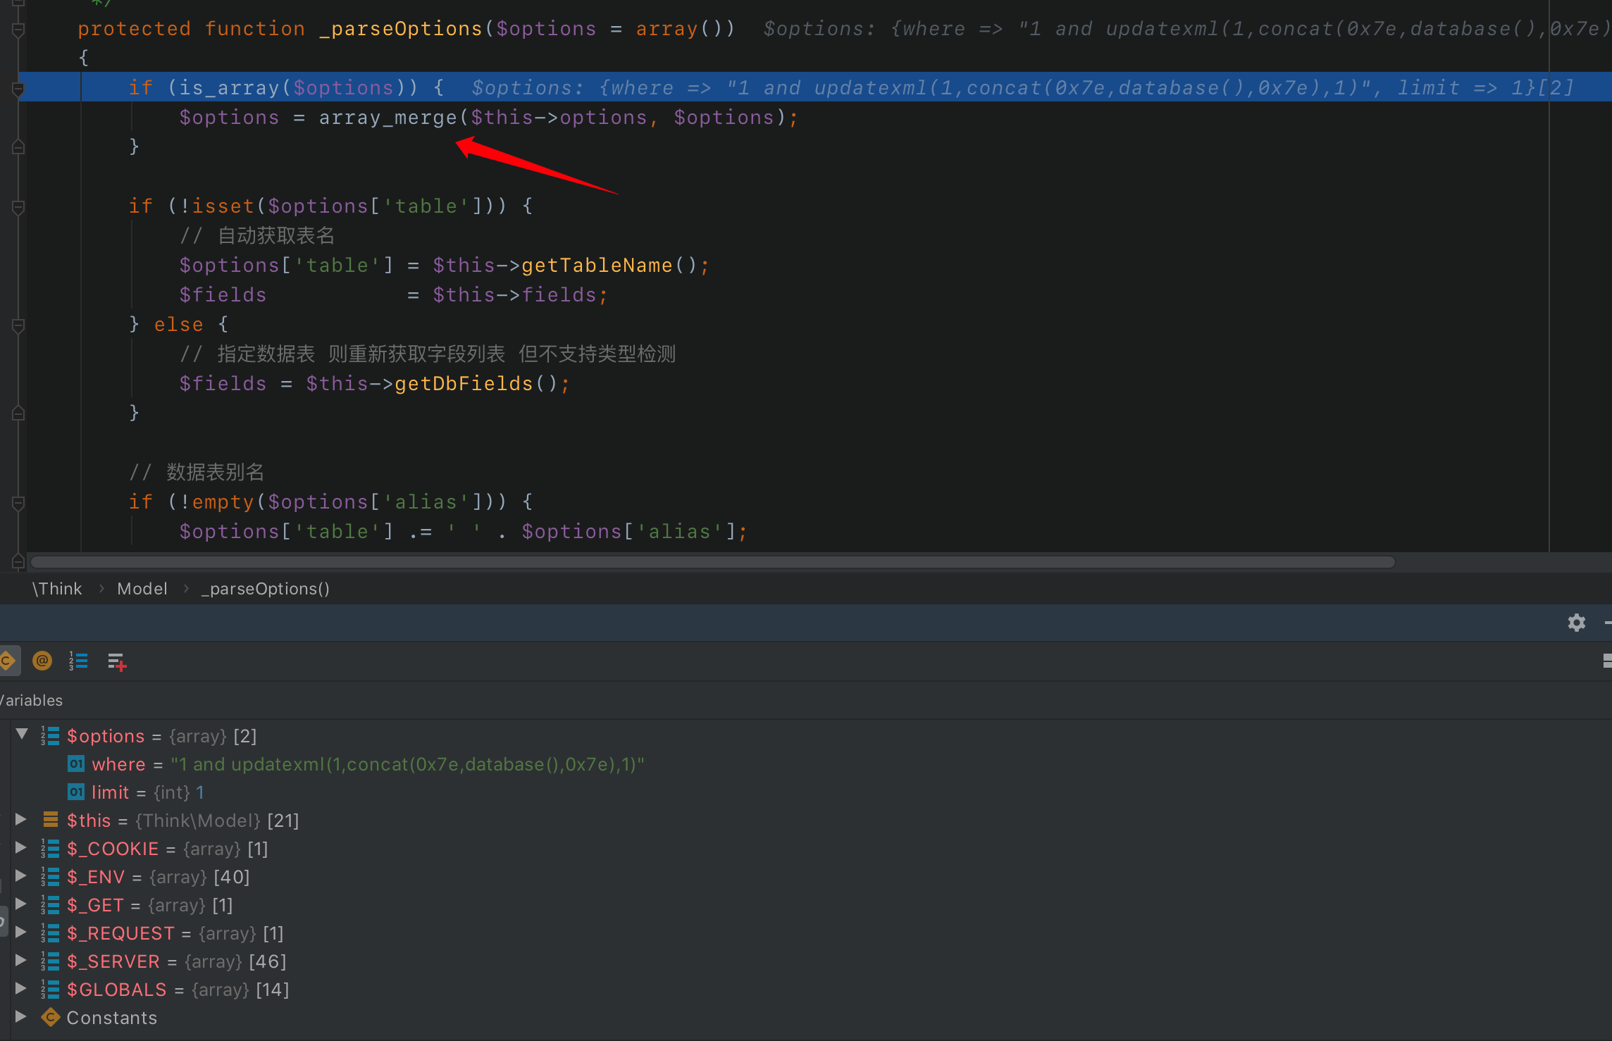Click the layout icon at top right corner

tap(1607, 661)
